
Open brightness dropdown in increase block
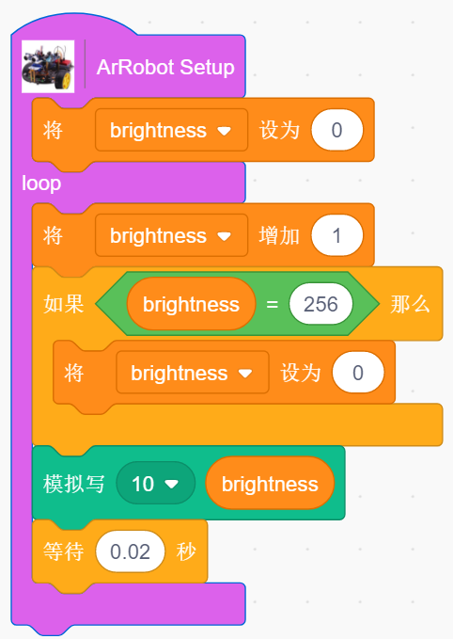pos(171,235)
